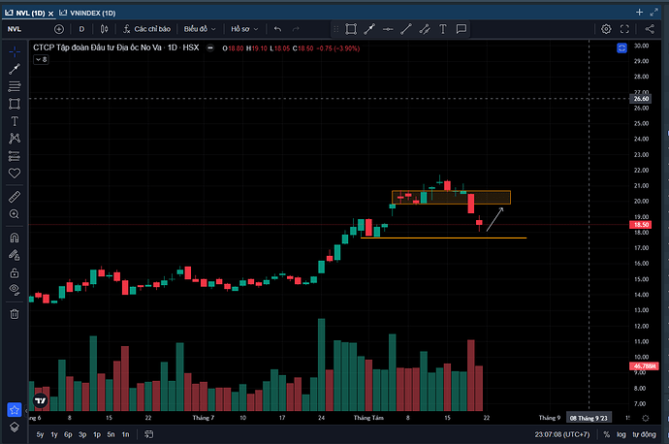Image resolution: width=669 pixels, height=444 pixels.
Task: Open the patterns tool in left sidebar
Action: 15,139
